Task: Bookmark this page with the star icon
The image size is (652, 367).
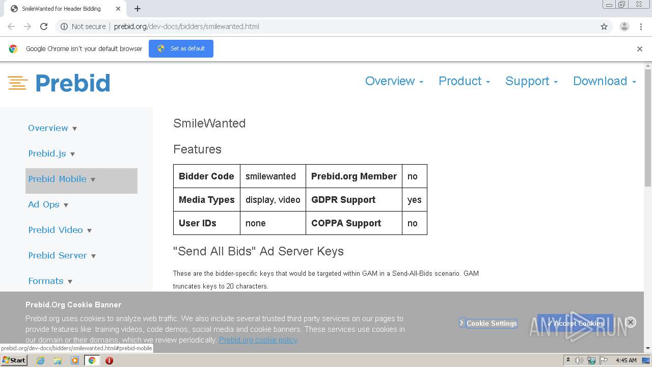Action: coord(604,27)
